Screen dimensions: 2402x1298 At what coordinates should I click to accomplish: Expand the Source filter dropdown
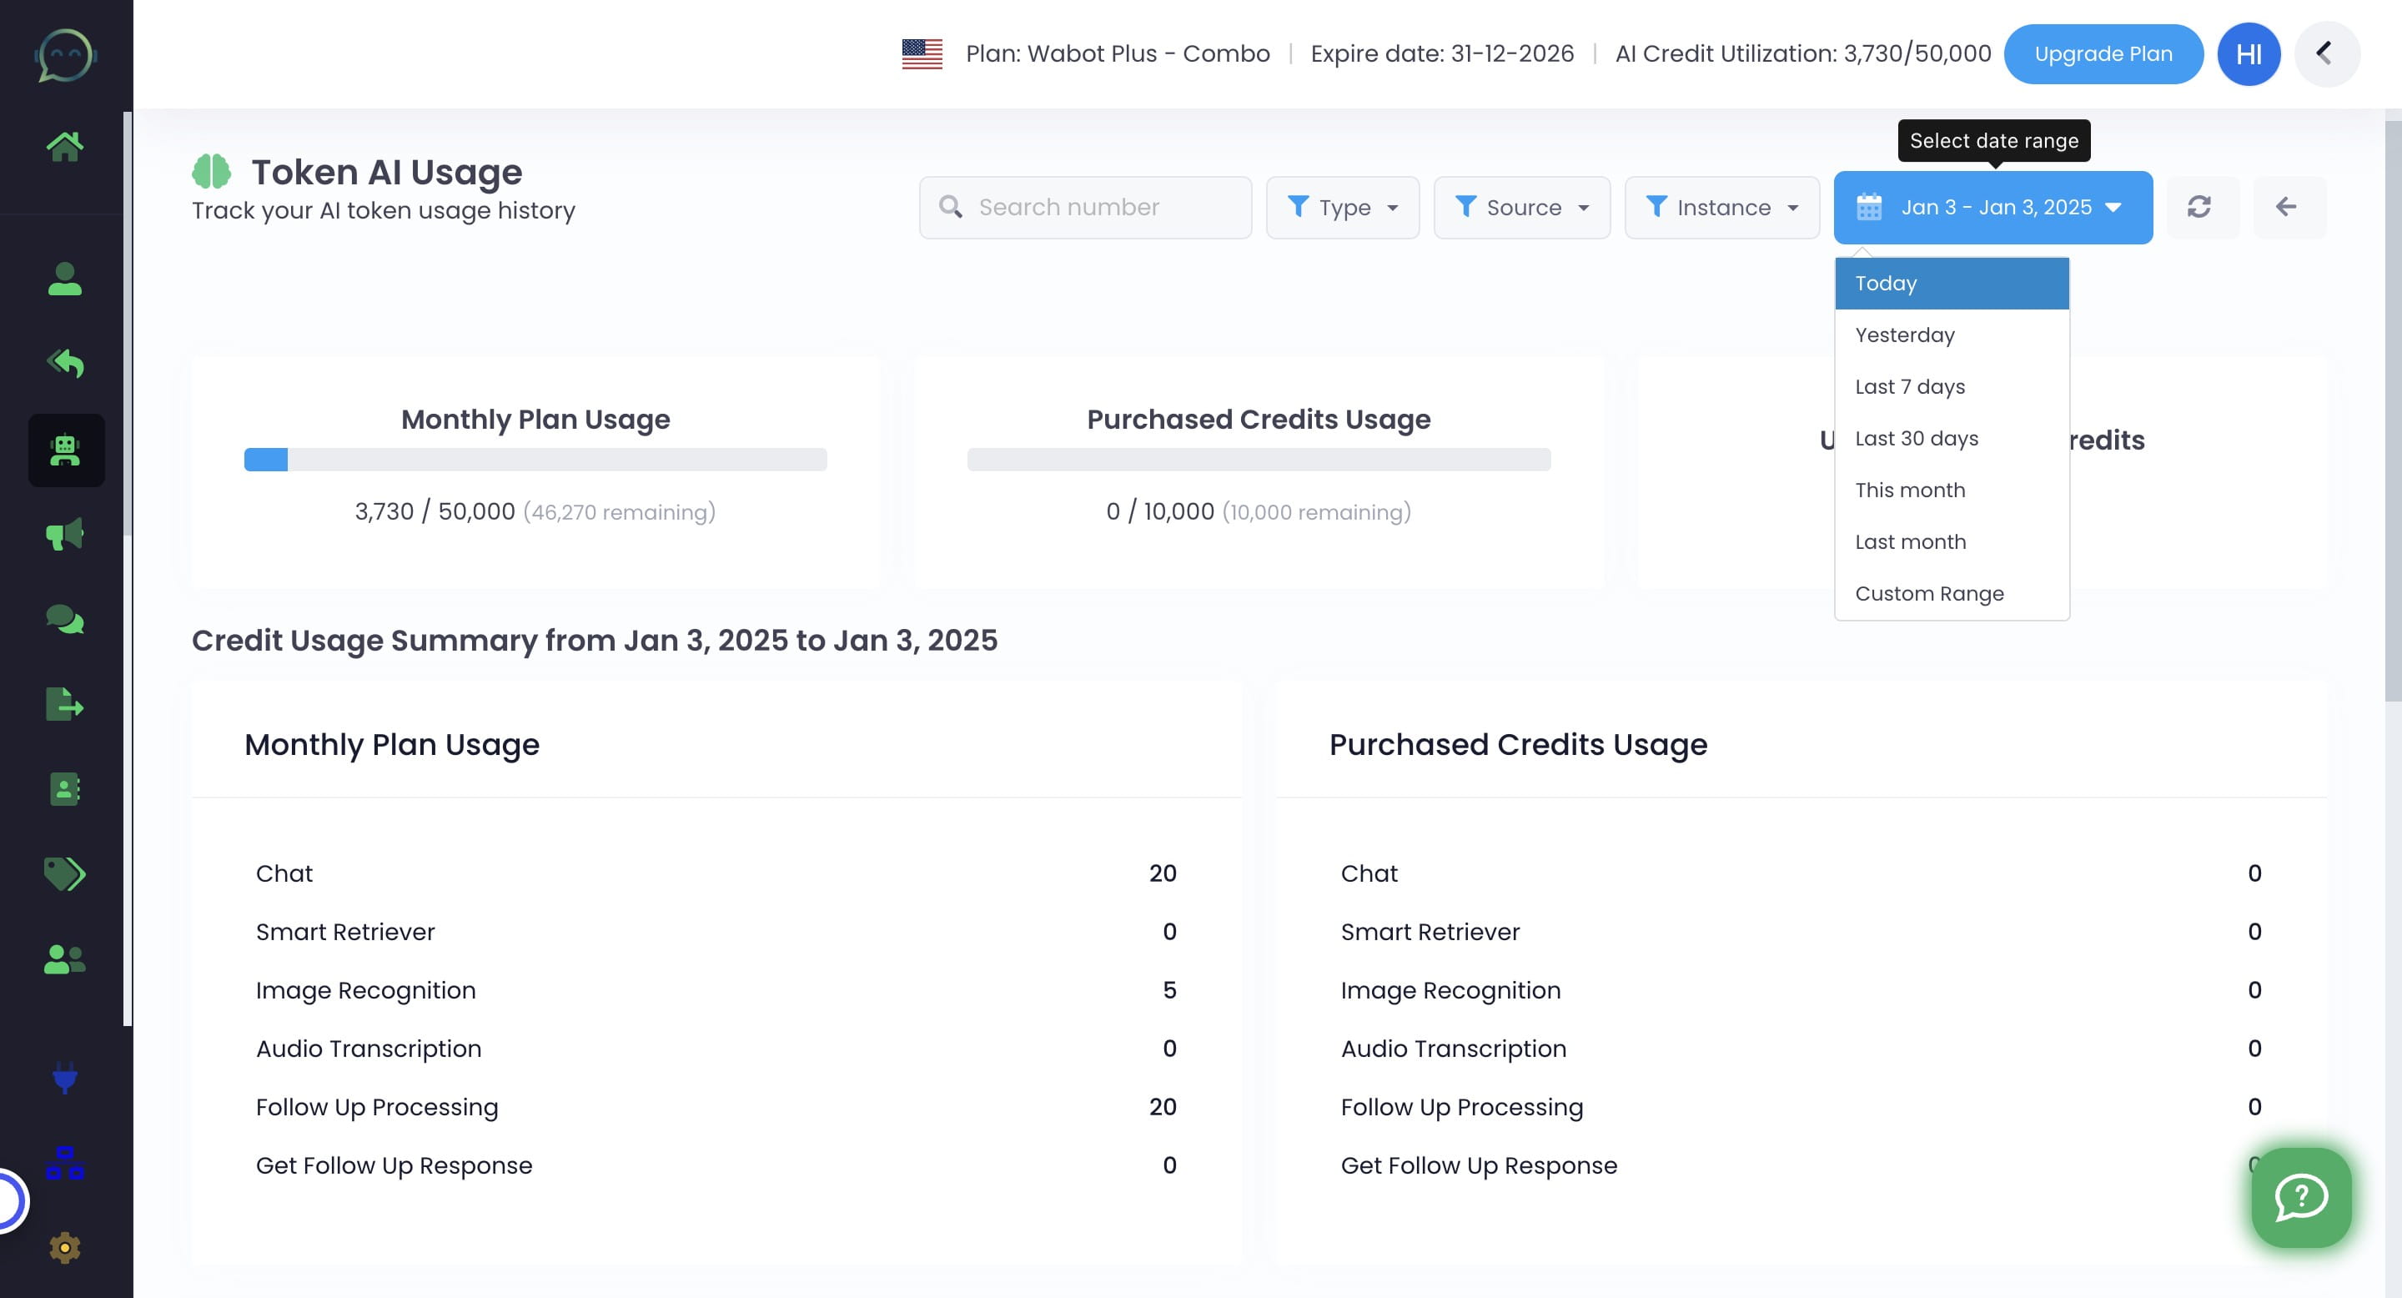pos(1520,207)
